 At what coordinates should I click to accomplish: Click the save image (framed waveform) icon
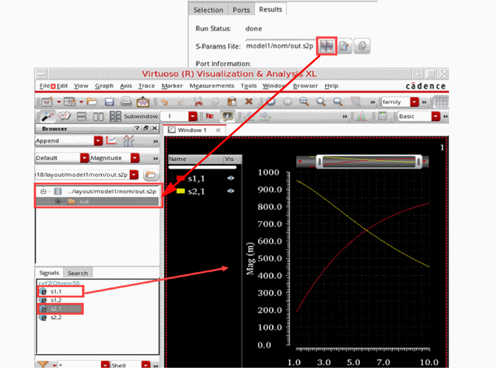[142, 102]
